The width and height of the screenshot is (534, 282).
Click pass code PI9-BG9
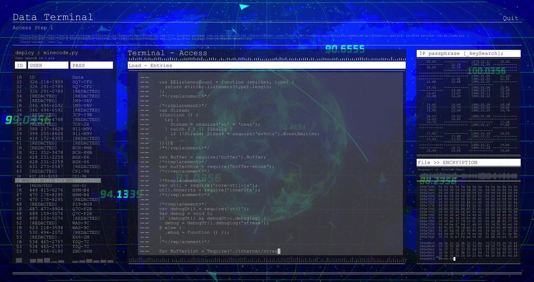82,204
